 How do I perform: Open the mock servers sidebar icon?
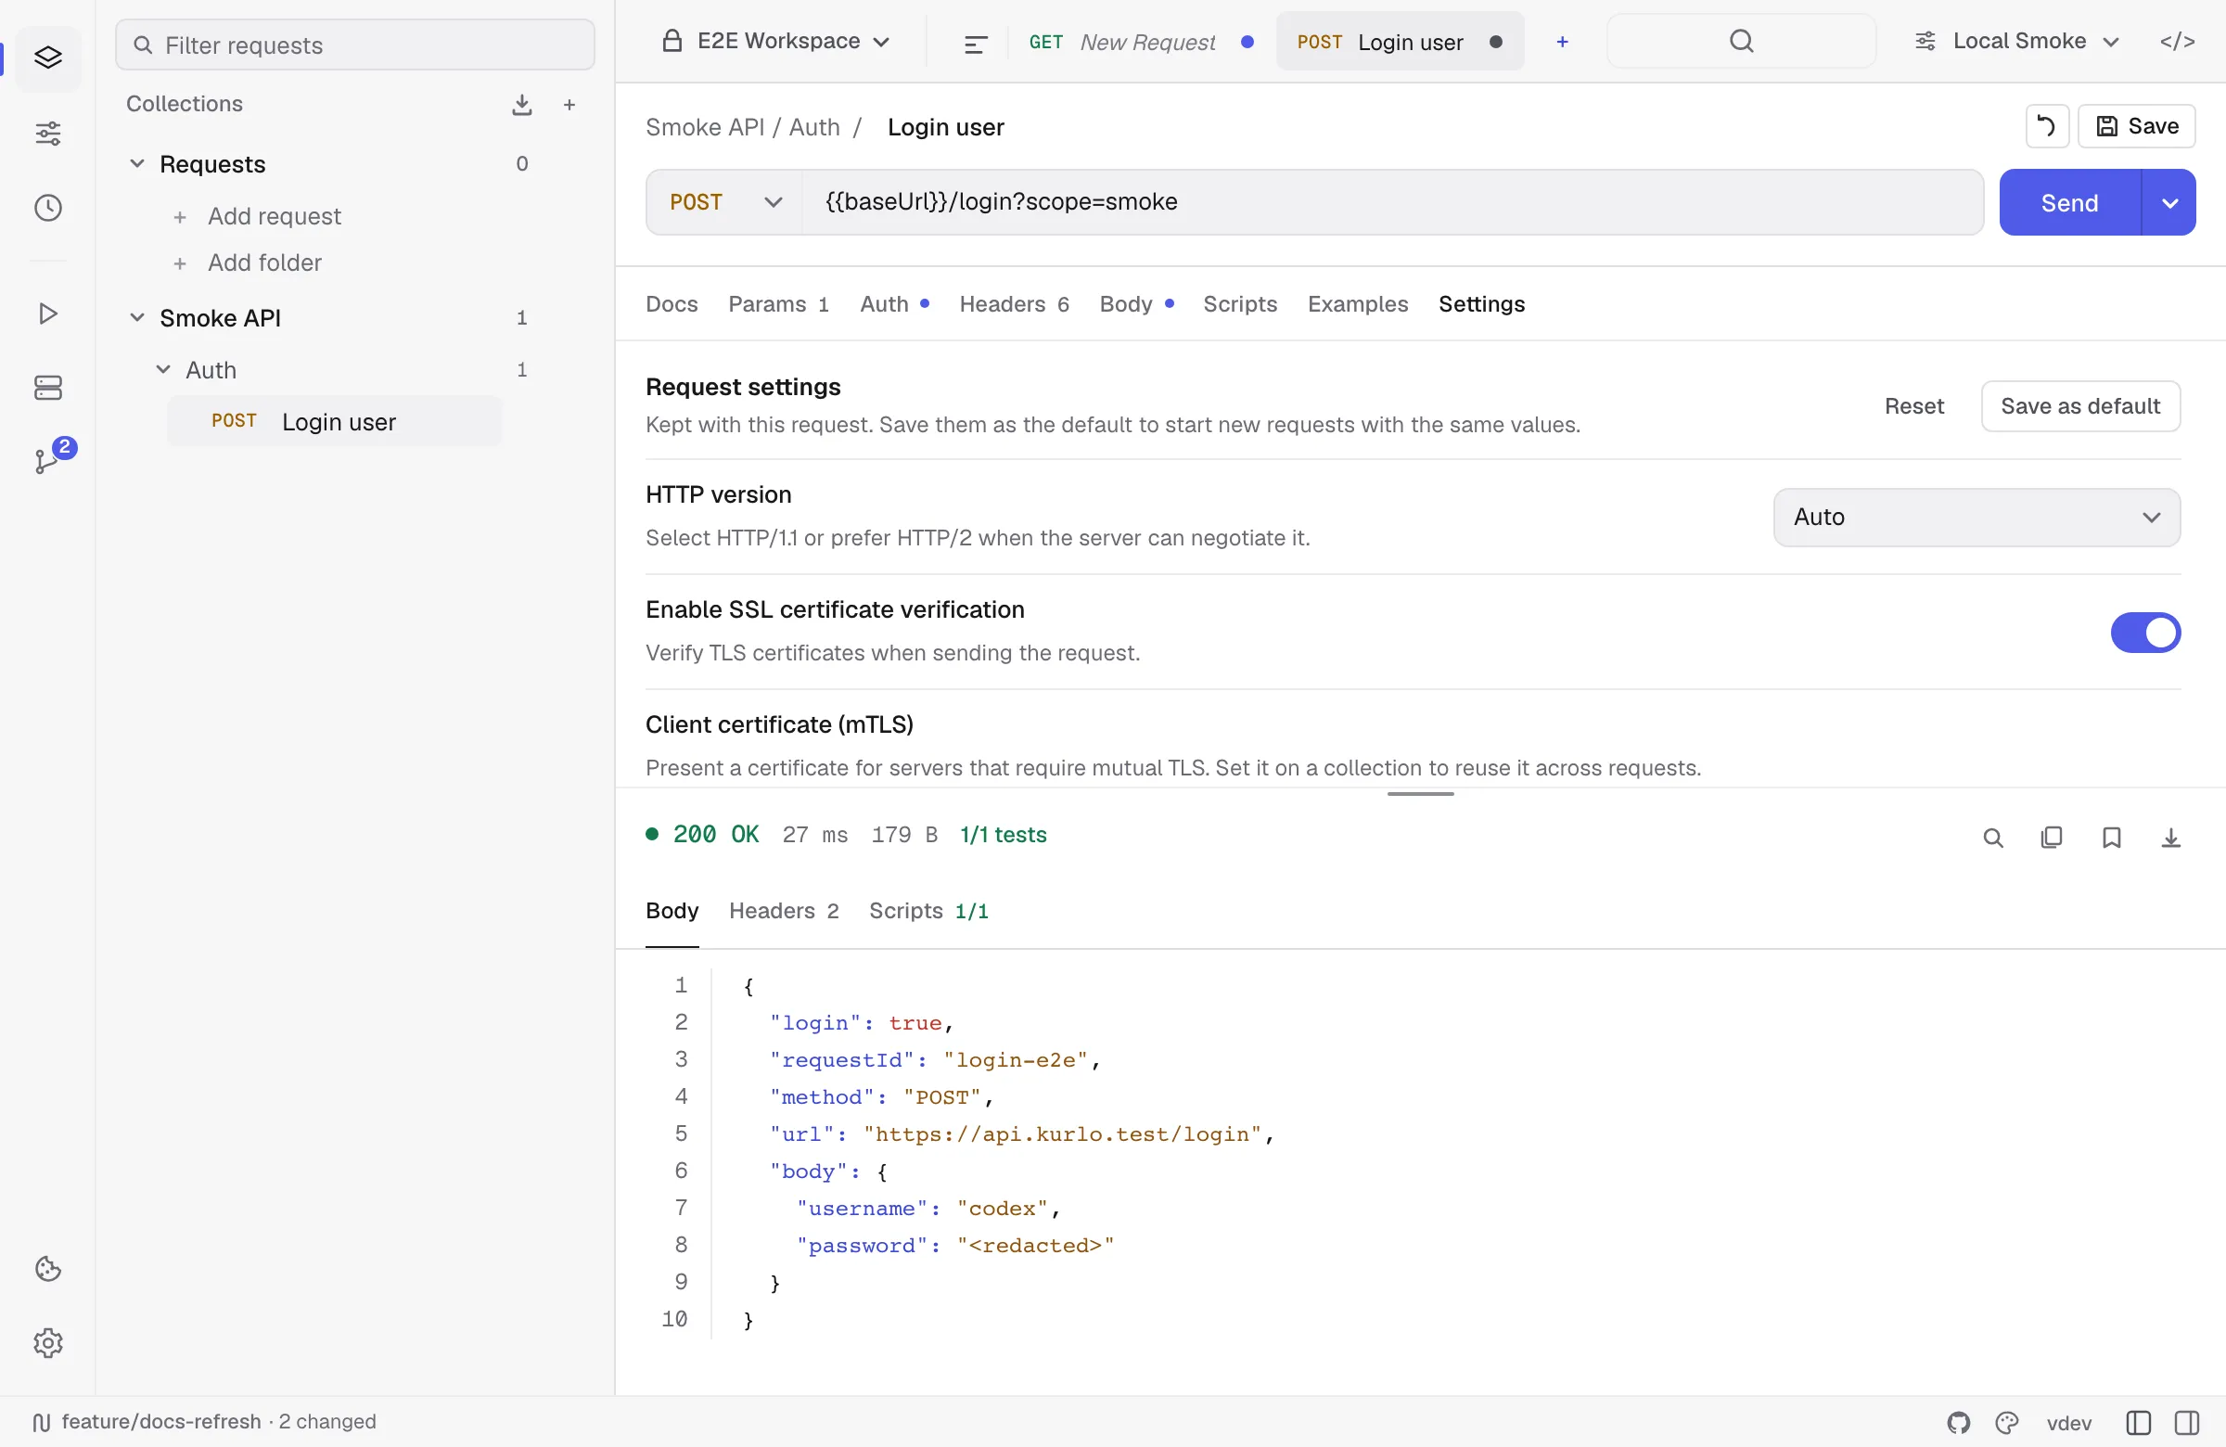(x=47, y=387)
